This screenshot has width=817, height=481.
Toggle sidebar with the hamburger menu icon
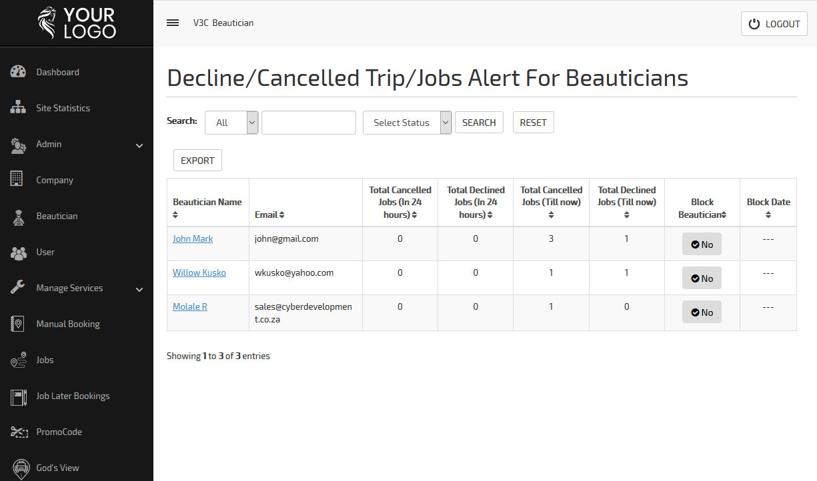tap(173, 23)
